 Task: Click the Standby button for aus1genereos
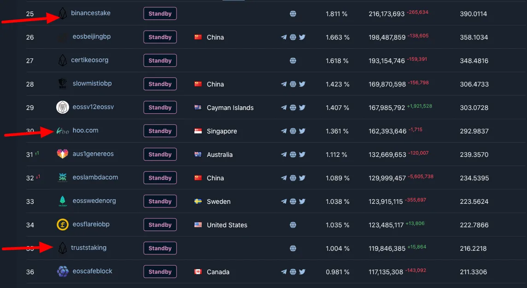click(x=160, y=154)
